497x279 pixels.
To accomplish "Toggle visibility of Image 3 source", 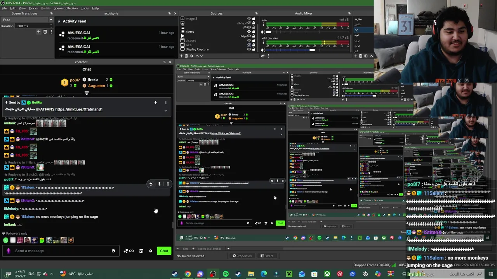I will tap(249, 19).
